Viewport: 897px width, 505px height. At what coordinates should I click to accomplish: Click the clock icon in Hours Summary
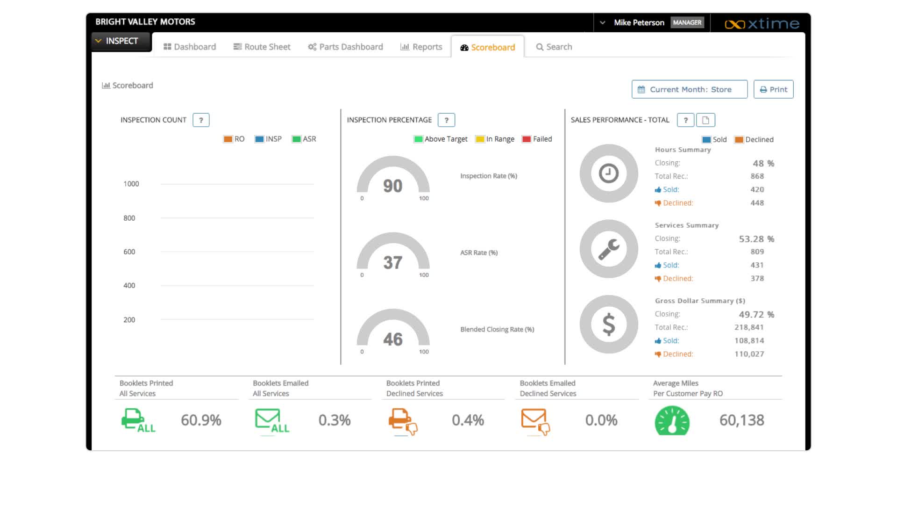[x=608, y=173]
